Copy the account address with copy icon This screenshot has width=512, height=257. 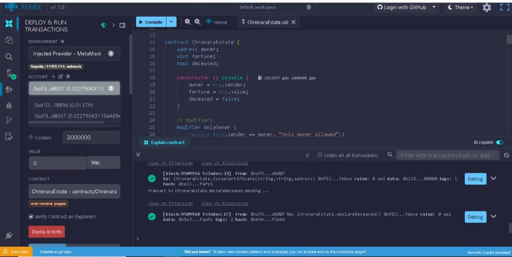coord(67,77)
